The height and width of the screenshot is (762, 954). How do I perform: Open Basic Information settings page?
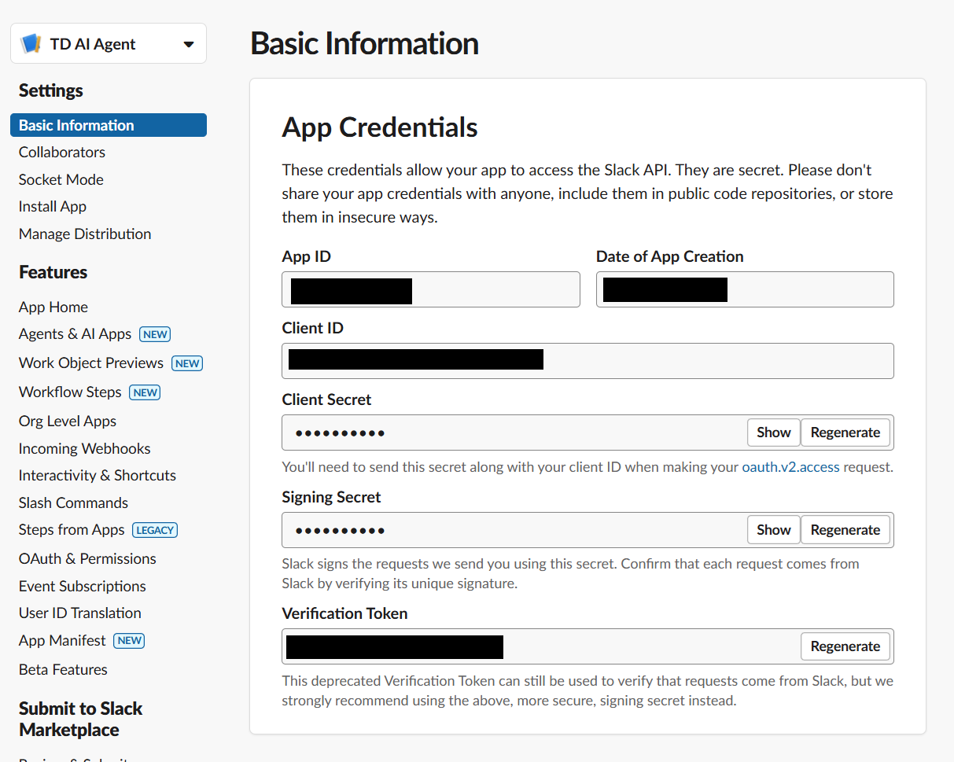click(x=109, y=125)
